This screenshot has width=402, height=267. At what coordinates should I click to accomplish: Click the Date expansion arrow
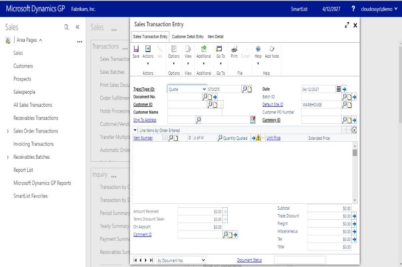pyautogui.click(x=344, y=89)
